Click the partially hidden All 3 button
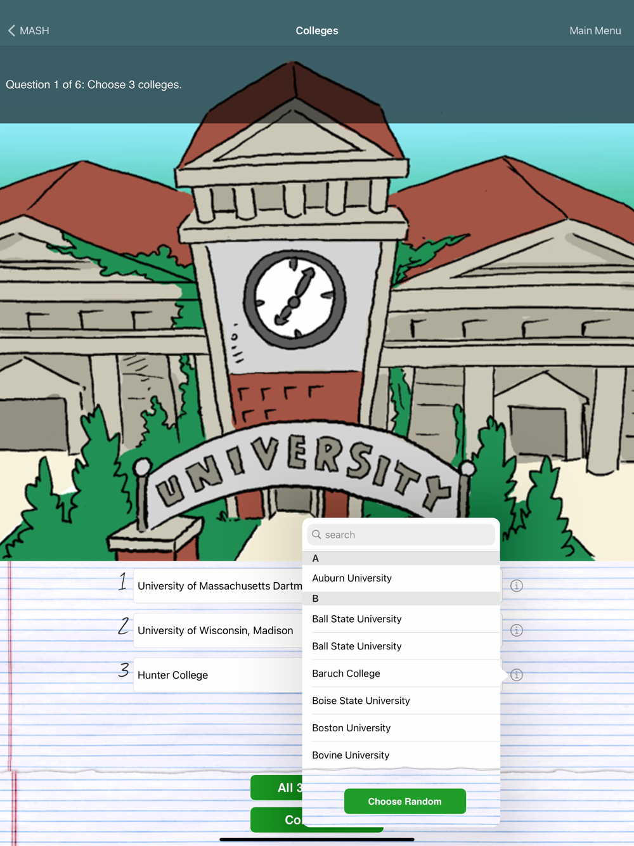Screen dimensions: 634x846 (x=276, y=788)
